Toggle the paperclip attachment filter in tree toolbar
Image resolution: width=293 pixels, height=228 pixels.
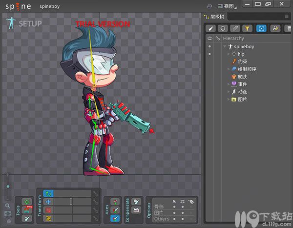[235, 28]
